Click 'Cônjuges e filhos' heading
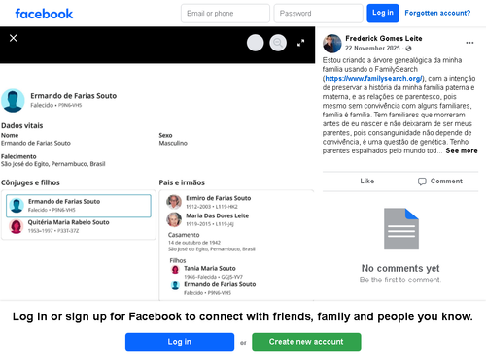The image size is (486, 364). (30, 182)
